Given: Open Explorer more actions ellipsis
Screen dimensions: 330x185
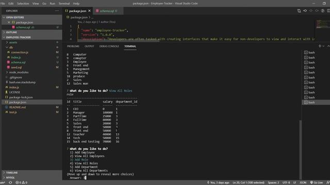Looking at the screenshot, I should click(x=57, y=11).
